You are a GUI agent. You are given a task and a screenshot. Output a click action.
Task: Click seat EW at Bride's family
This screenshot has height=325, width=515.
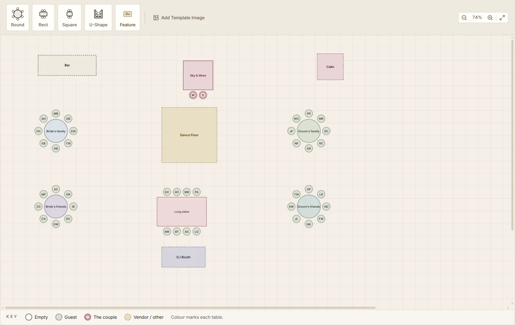[x=73, y=131]
